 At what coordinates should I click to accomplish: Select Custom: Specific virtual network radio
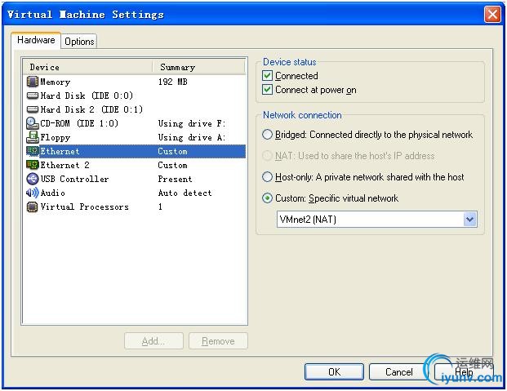[267, 198]
